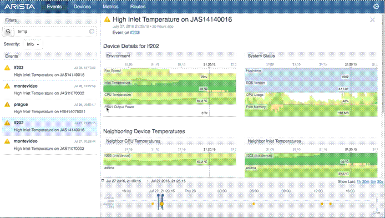The image size is (385, 218).
Task: Click astana row in Neighbor Inlet Temperatures
Action: coord(311,171)
